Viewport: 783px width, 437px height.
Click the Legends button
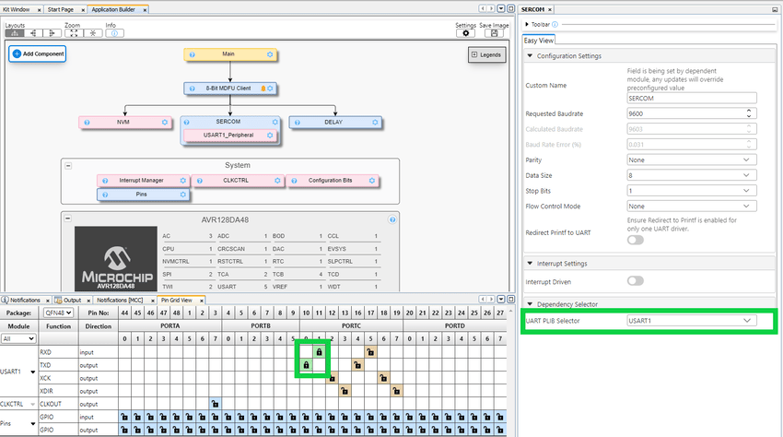coord(487,55)
